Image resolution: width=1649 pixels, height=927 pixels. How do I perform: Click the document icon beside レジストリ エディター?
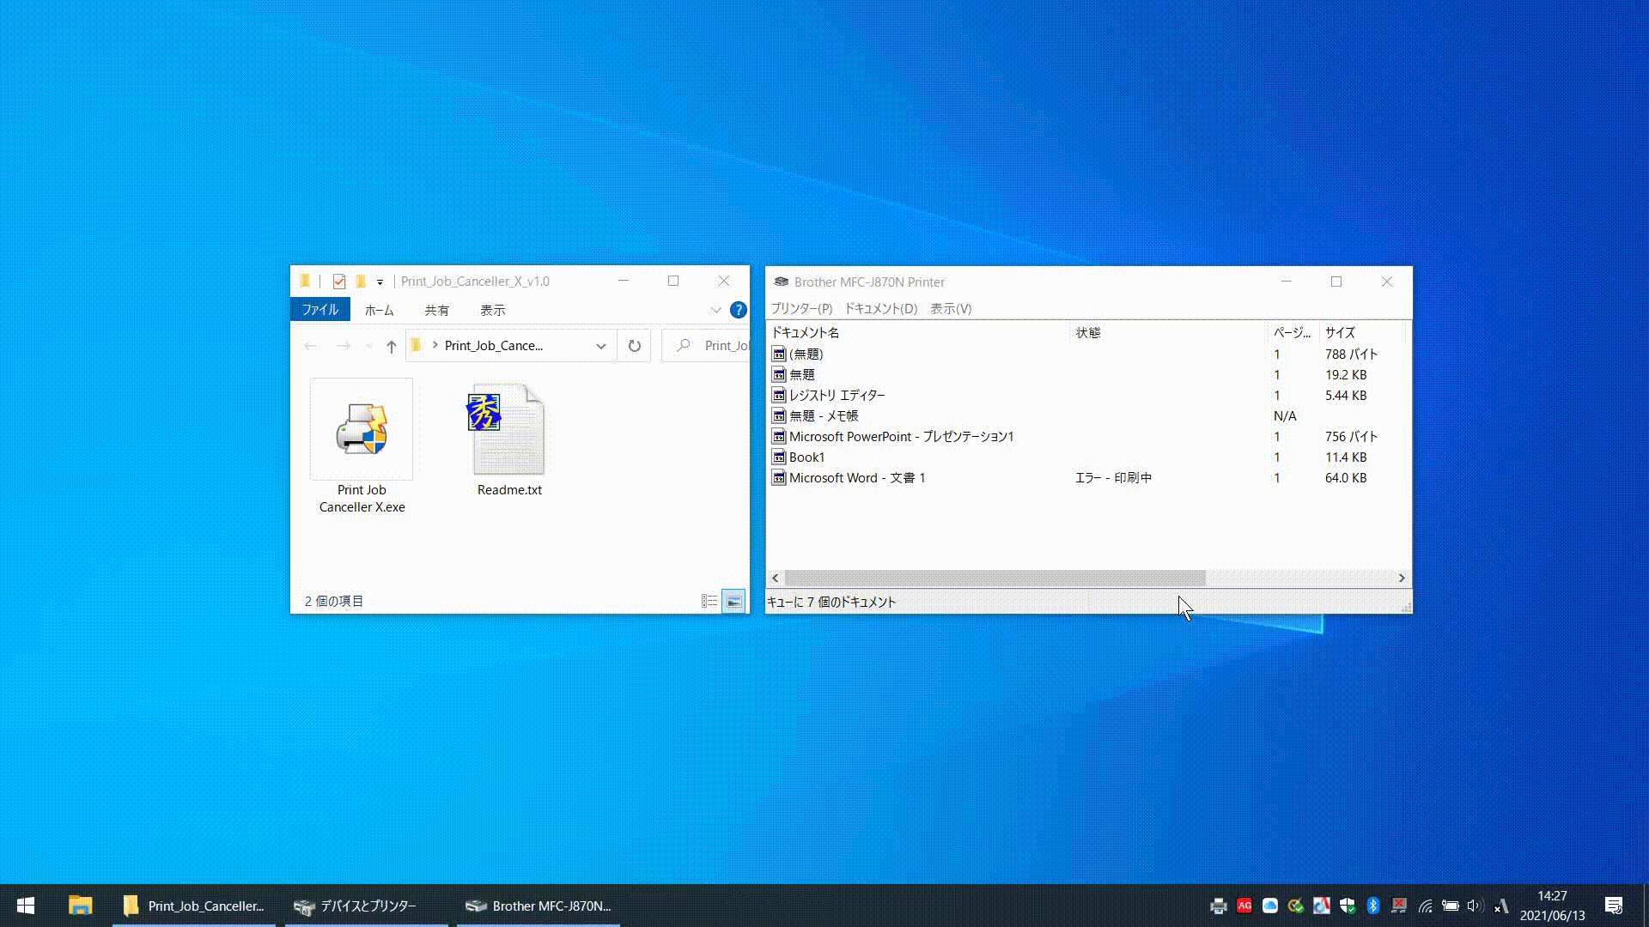779,396
